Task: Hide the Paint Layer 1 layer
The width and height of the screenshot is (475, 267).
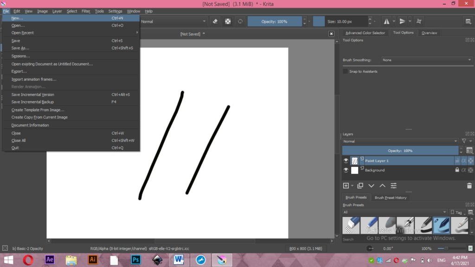Action: [x=346, y=160]
